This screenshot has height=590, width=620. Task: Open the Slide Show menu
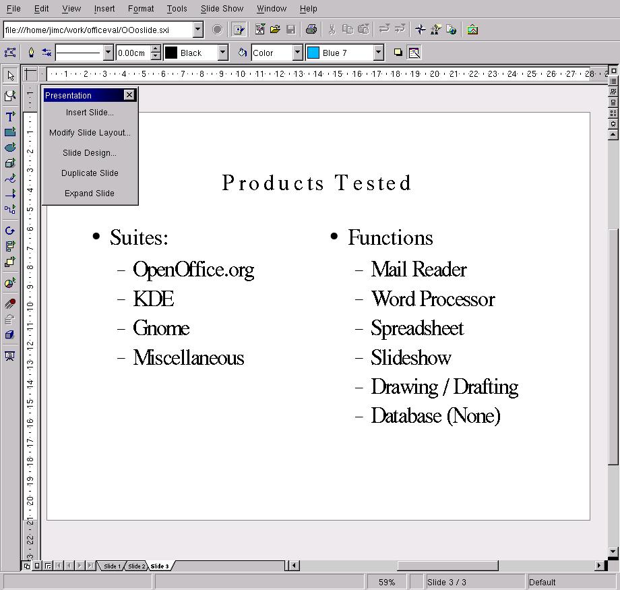click(x=222, y=9)
